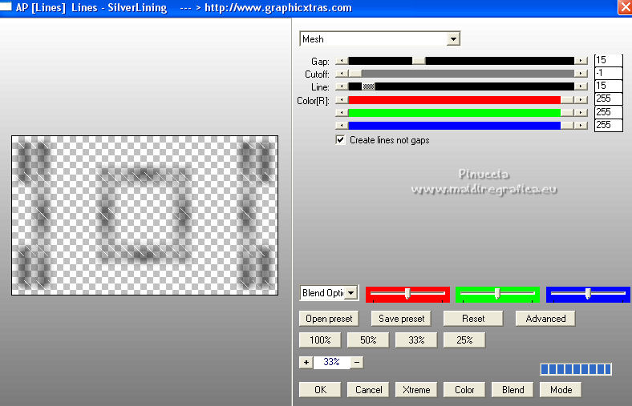Open the Mesh line type dropdown
The image size is (632, 406).
point(453,39)
